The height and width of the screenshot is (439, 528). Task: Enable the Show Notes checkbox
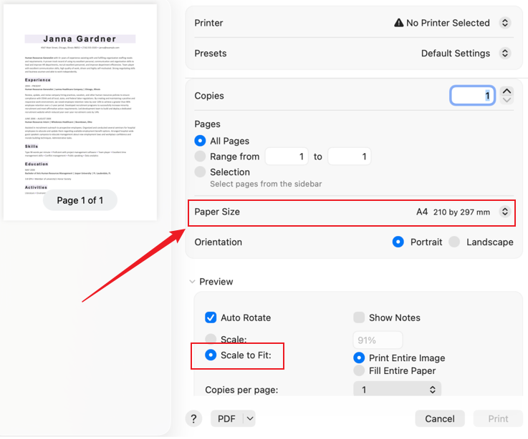pyautogui.click(x=359, y=317)
